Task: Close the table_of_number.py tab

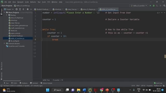Action: [x=117, y=9]
